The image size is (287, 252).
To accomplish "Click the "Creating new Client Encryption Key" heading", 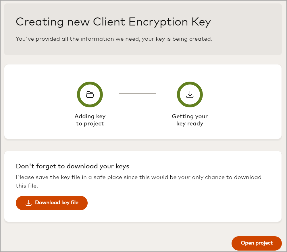I will tap(113, 22).
